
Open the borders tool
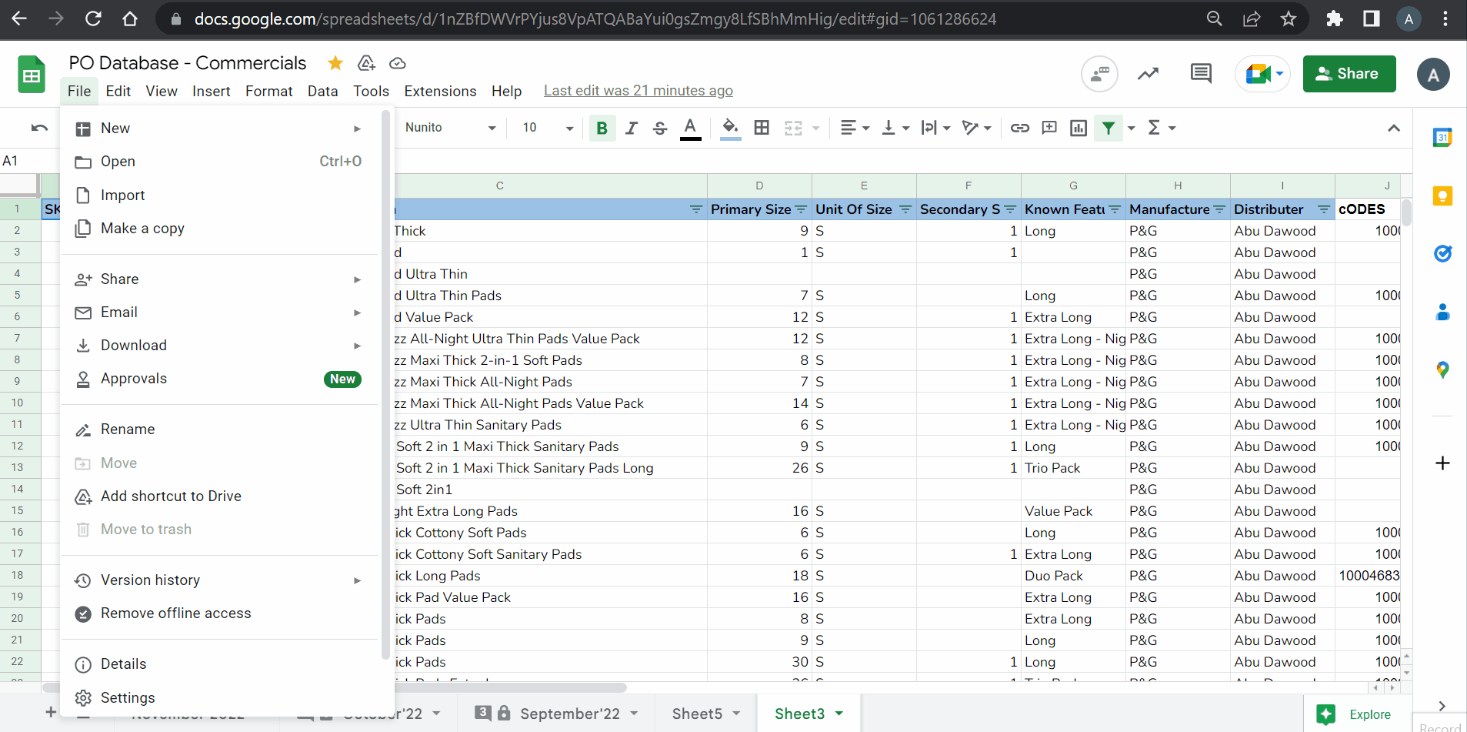761,128
